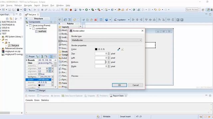The height and width of the screenshot is (119, 213).
Task: Open the Refactor menu
Action: tap(18, 5)
